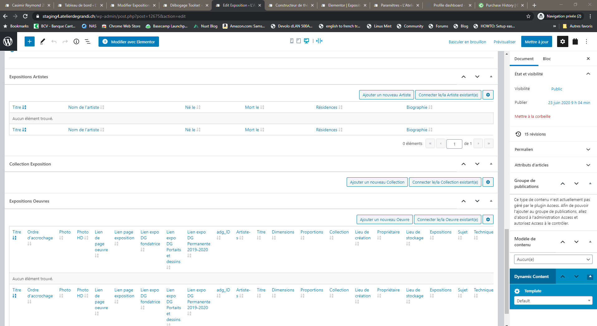This screenshot has height=326, width=597.
Task: Open the Autres favoris bookmarks folder
Action: tap(577, 26)
